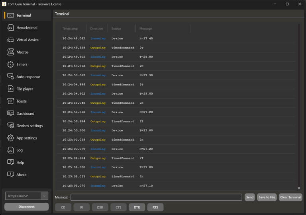Click the terminal vertical scrollbar
Image resolution: width=306 pixels, height=215 pixels.
click(299, 119)
